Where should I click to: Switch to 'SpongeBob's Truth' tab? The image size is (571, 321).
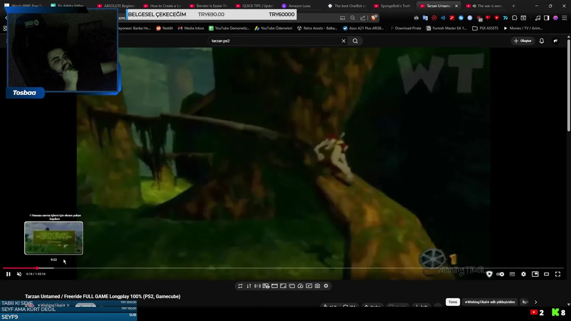click(393, 6)
